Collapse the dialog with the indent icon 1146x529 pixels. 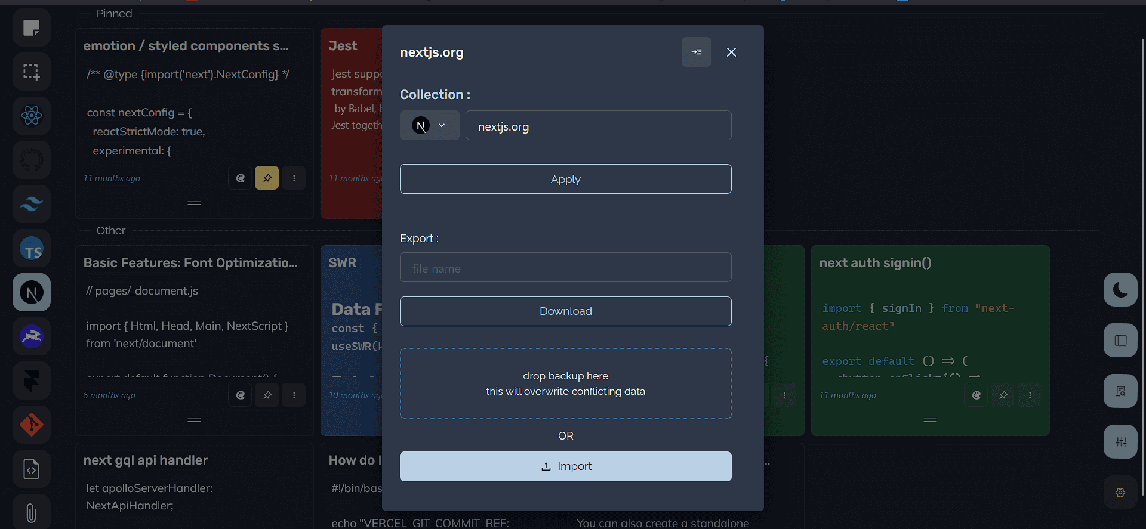coord(697,52)
